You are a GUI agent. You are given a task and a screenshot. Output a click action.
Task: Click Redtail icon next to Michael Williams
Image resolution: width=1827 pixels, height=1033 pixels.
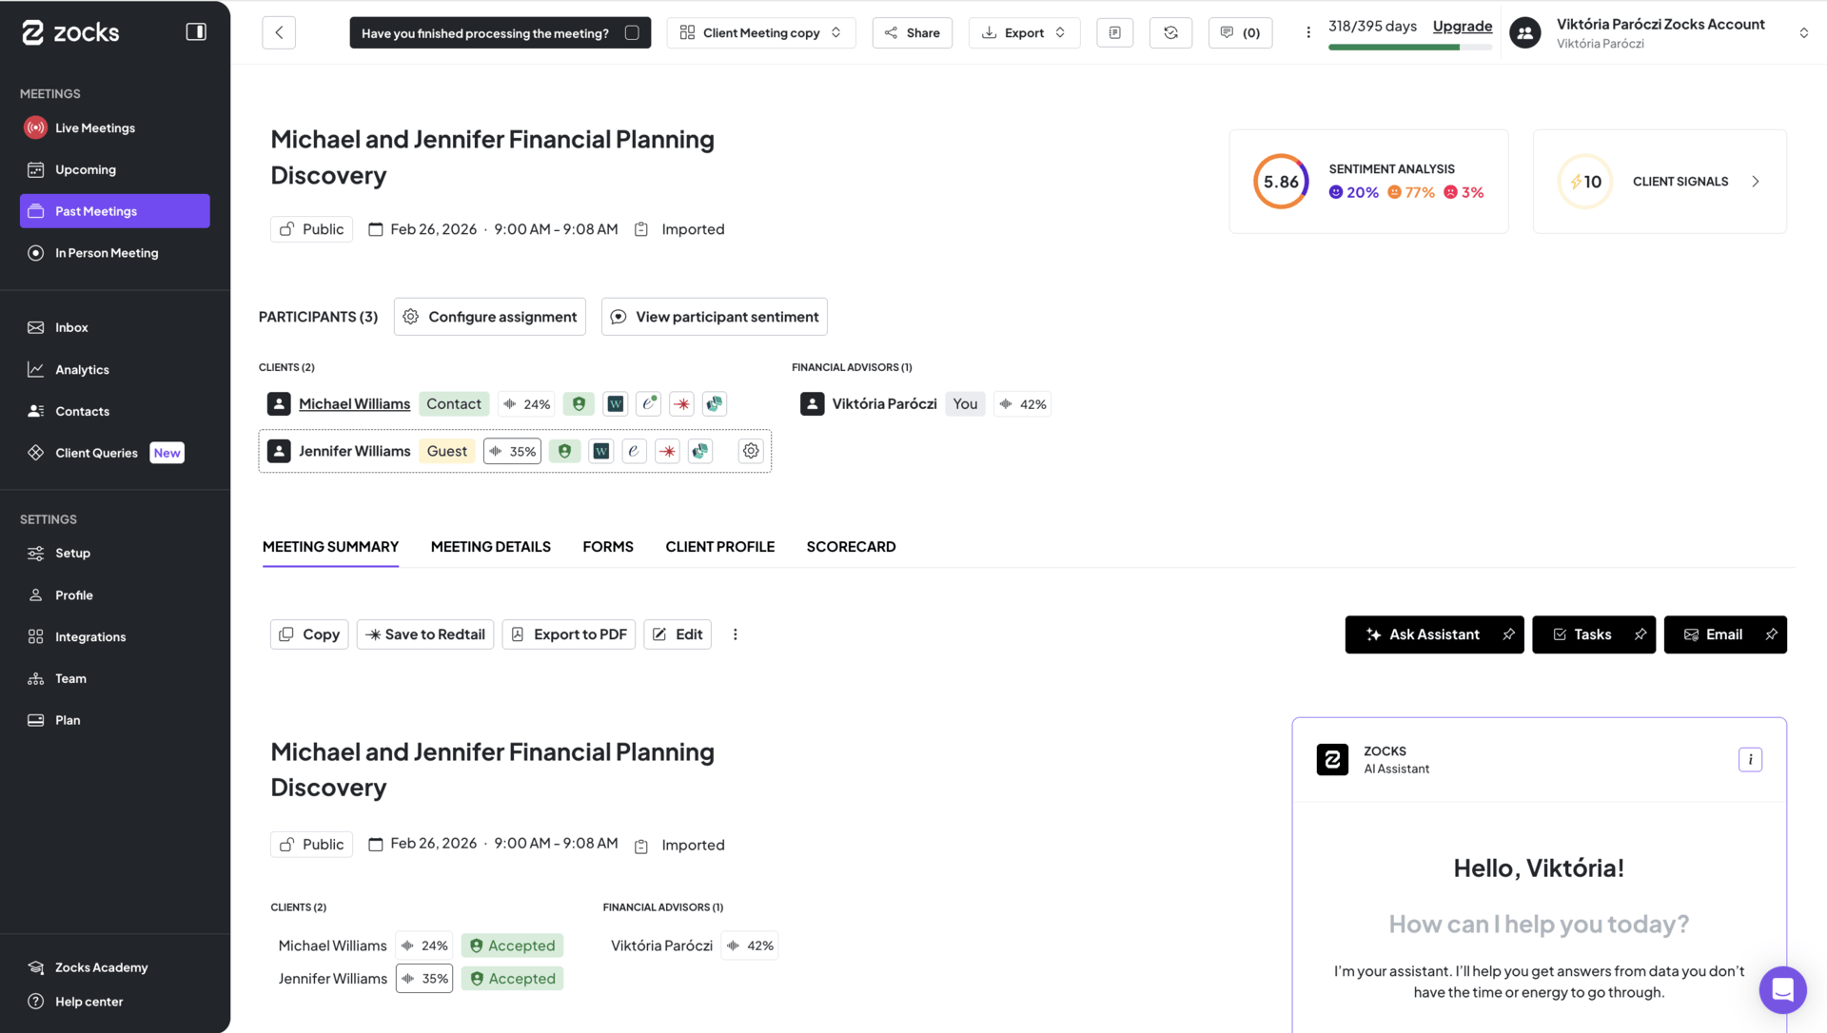click(x=682, y=404)
